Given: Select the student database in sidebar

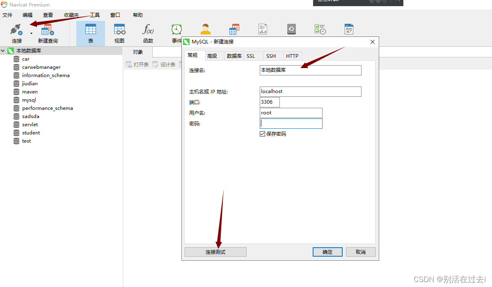Looking at the screenshot, I should tap(32, 132).
